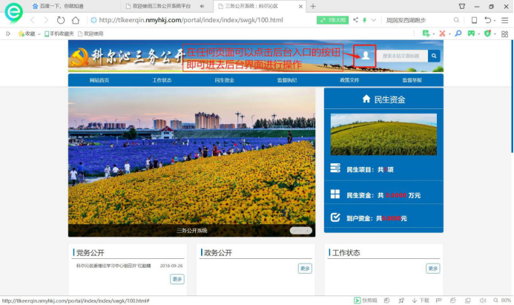Open the 政策文件 navigation item

[349, 80]
